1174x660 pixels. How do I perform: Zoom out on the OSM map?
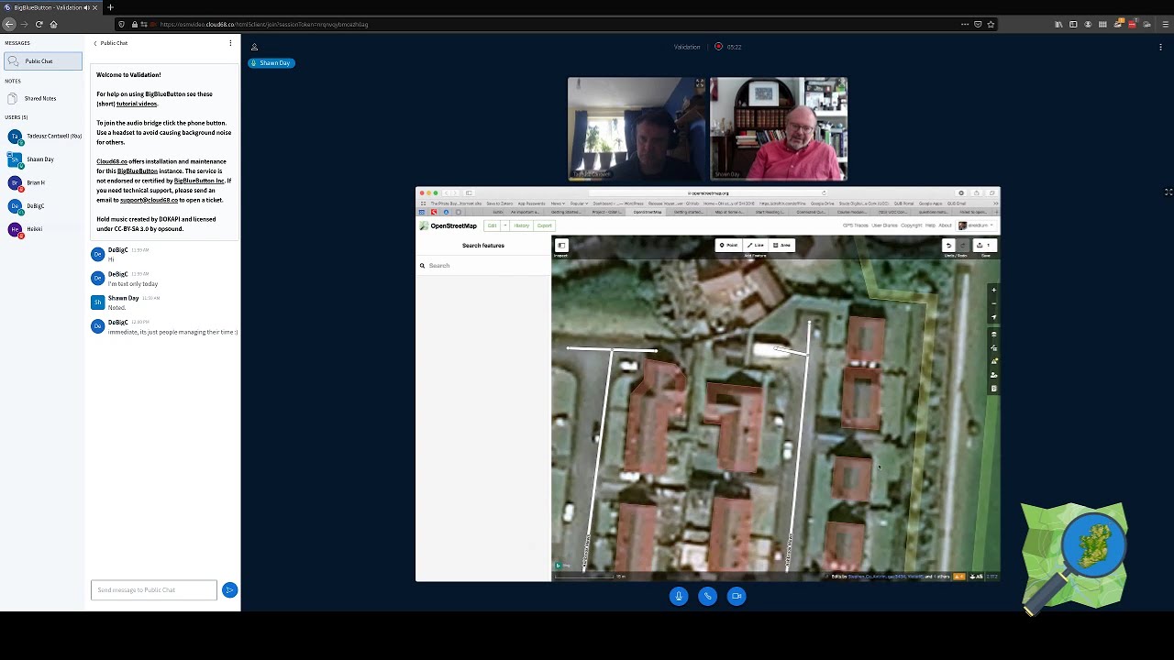993,303
